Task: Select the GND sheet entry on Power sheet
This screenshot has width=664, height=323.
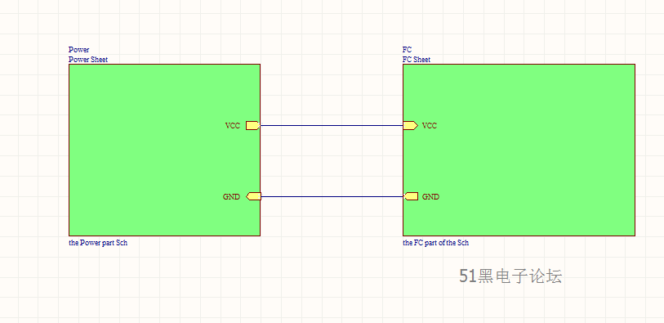Action: click(254, 196)
